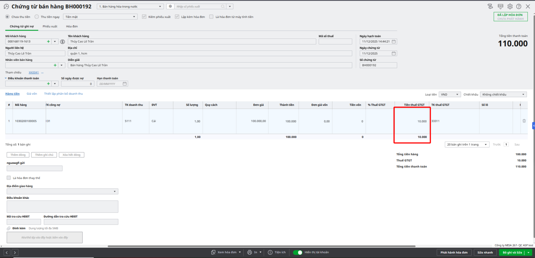Open the settings gear icon
This screenshot has height=258, width=535.
coord(510,6)
